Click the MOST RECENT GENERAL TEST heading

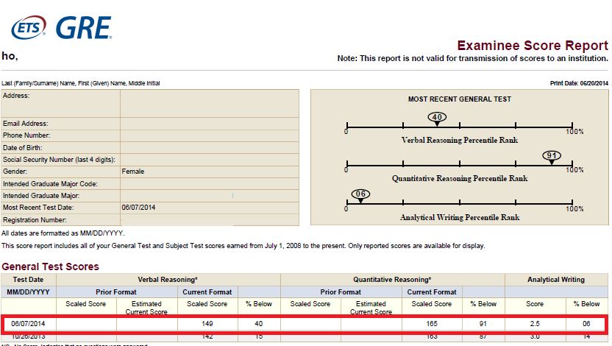click(460, 99)
